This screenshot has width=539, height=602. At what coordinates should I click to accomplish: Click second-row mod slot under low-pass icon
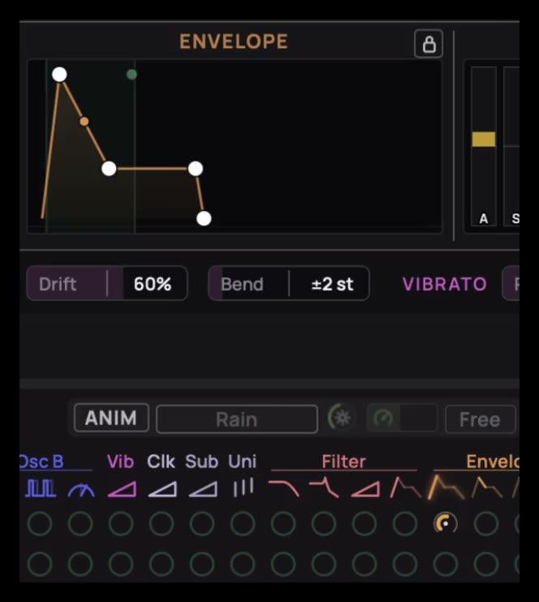pos(283,564)
